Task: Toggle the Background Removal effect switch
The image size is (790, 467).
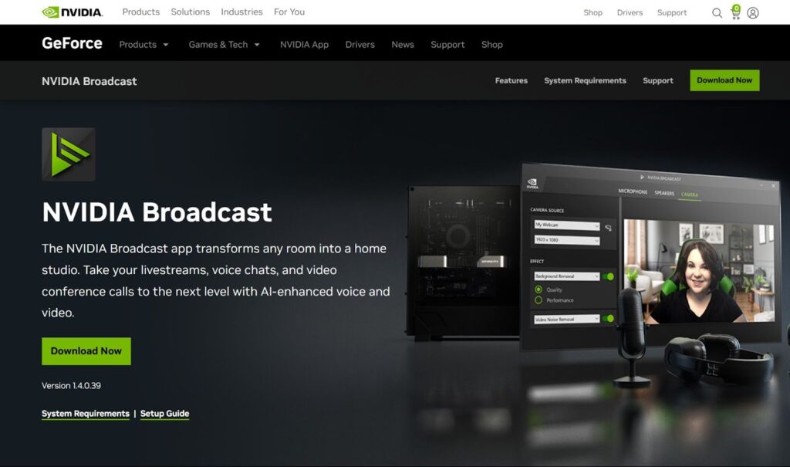Action: 608,276
